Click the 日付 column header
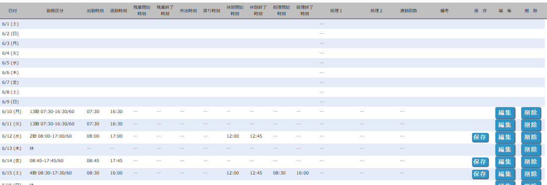Screen dimensions: 547x185 [13, 11]
